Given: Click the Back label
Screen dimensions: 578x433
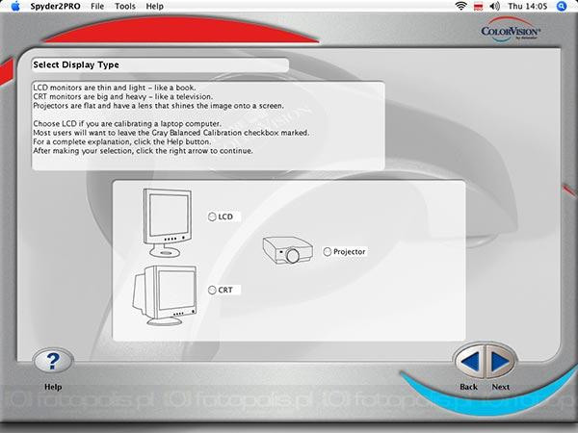Looking at the screenshot, I should click(x=469, y=387).
